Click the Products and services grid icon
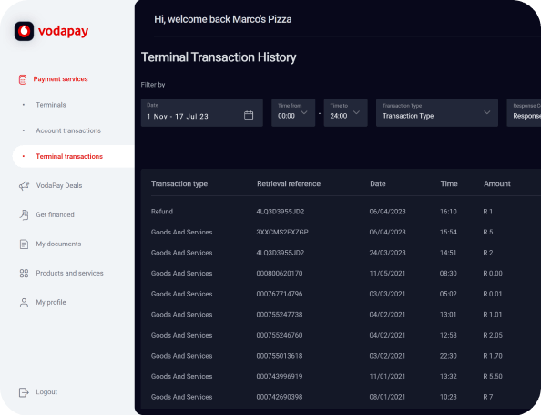The image size is (541, 416). tap(24, 274)
